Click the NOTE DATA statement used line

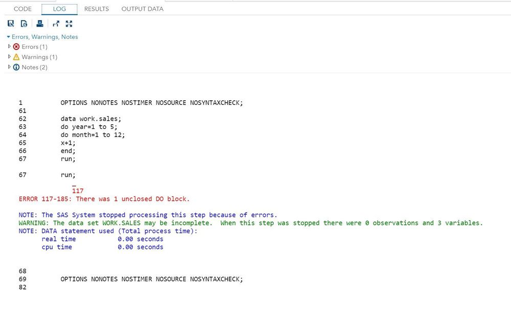click(108, 231)
